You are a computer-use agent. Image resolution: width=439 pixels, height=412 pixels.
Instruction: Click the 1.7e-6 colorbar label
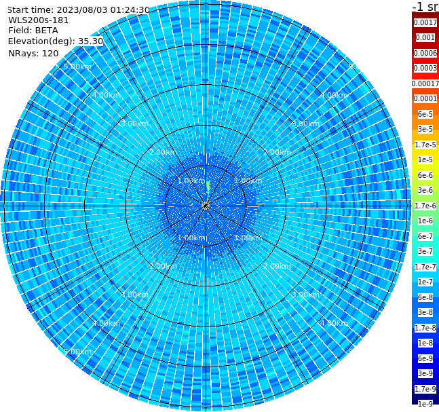[x=425, y=206]
